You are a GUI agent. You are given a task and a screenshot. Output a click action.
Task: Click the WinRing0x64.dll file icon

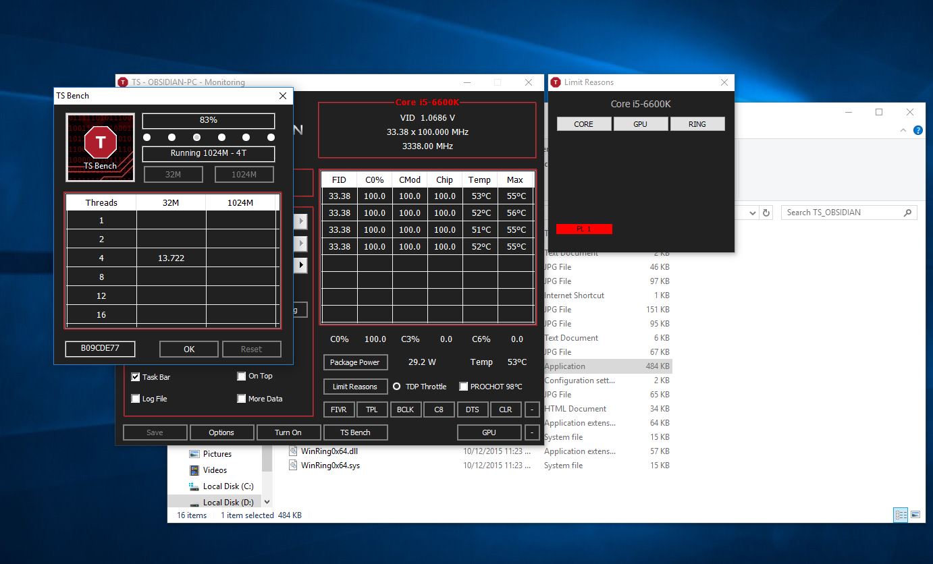(x=293, y=451)
